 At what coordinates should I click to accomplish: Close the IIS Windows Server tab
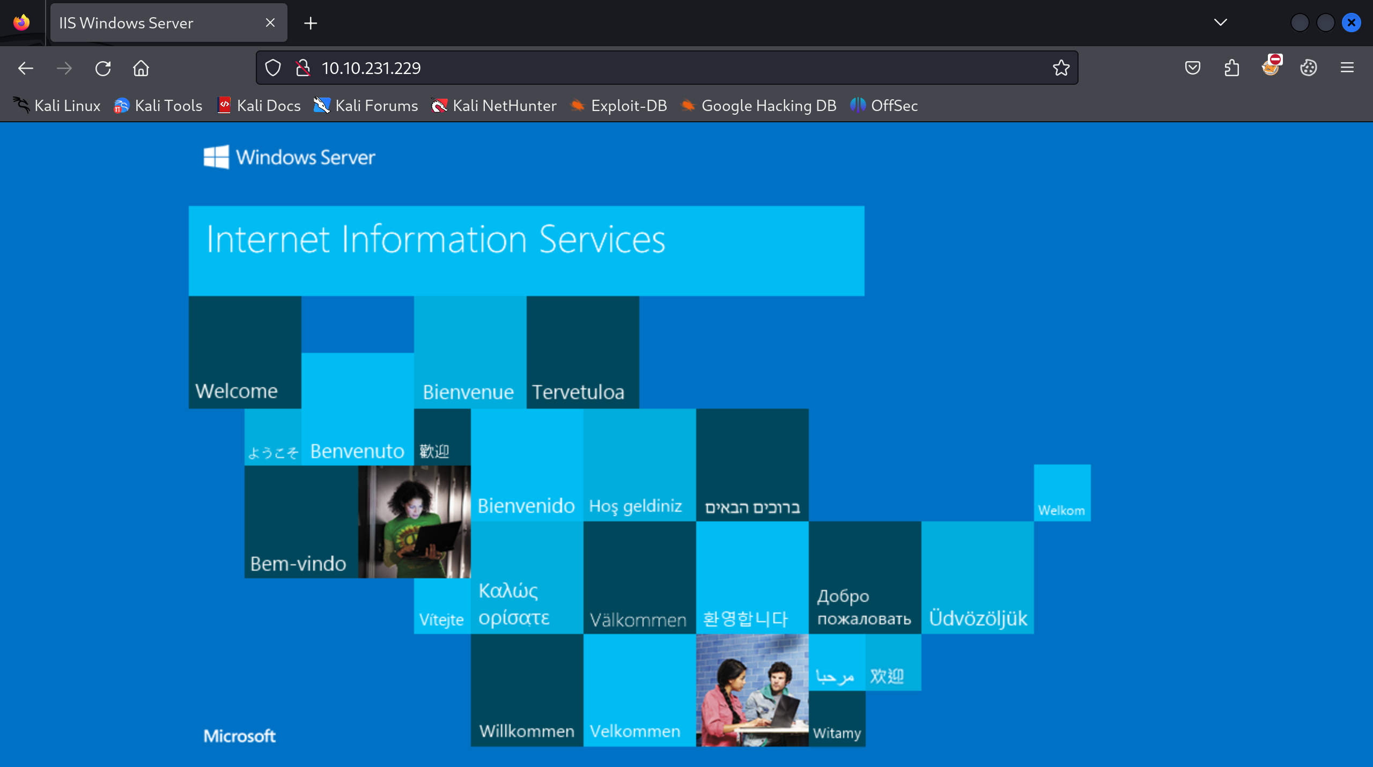click(x=270, y=23)
